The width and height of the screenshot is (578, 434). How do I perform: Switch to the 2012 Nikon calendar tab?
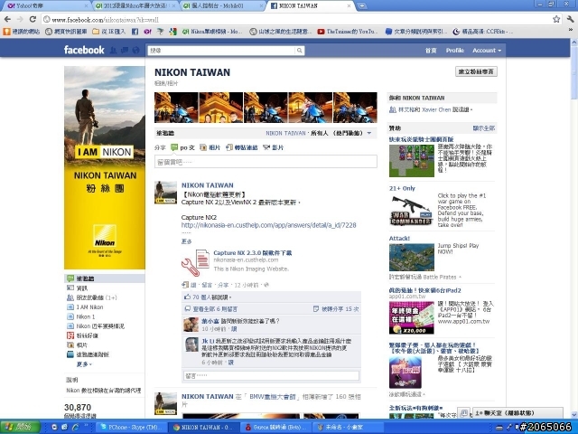point(135,6)
